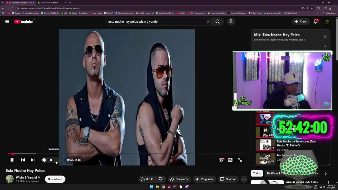338x190 pixels.
Task: Click the Chrome taskbar icon
Action: pos(163,187)
